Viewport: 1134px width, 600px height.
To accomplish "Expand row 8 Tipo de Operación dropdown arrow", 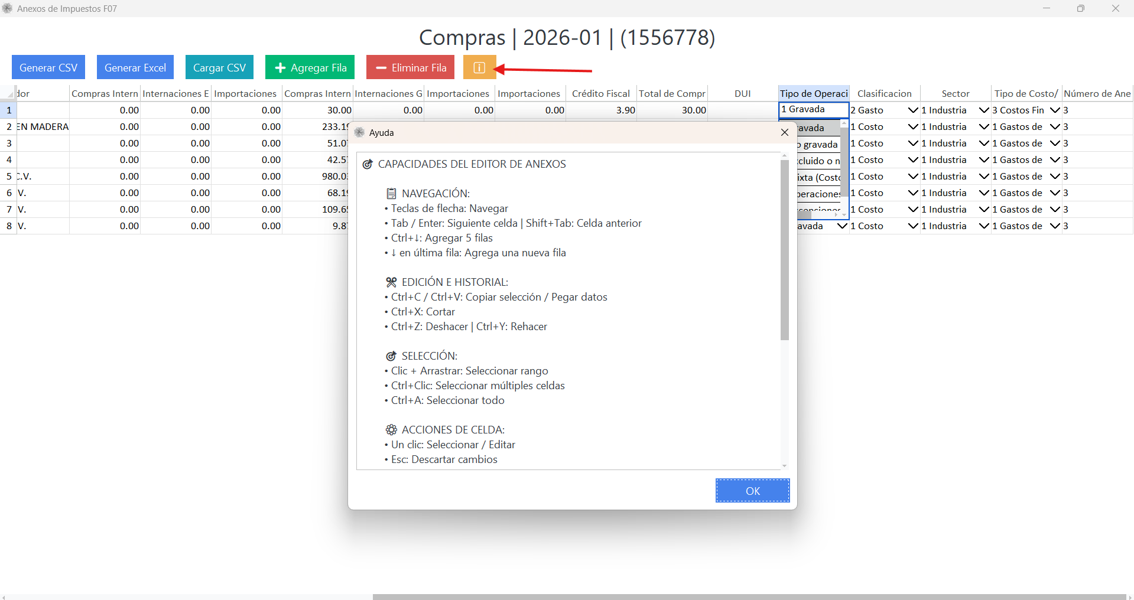I will click(842, 226).
